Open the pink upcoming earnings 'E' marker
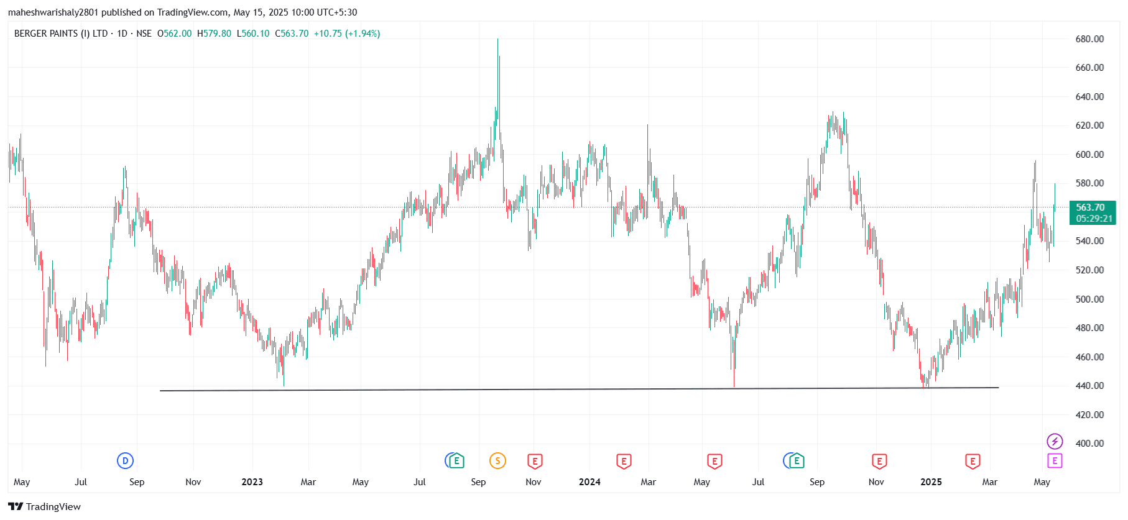The height and width of the screenshot is (520, 1128). coord(1055,461)
